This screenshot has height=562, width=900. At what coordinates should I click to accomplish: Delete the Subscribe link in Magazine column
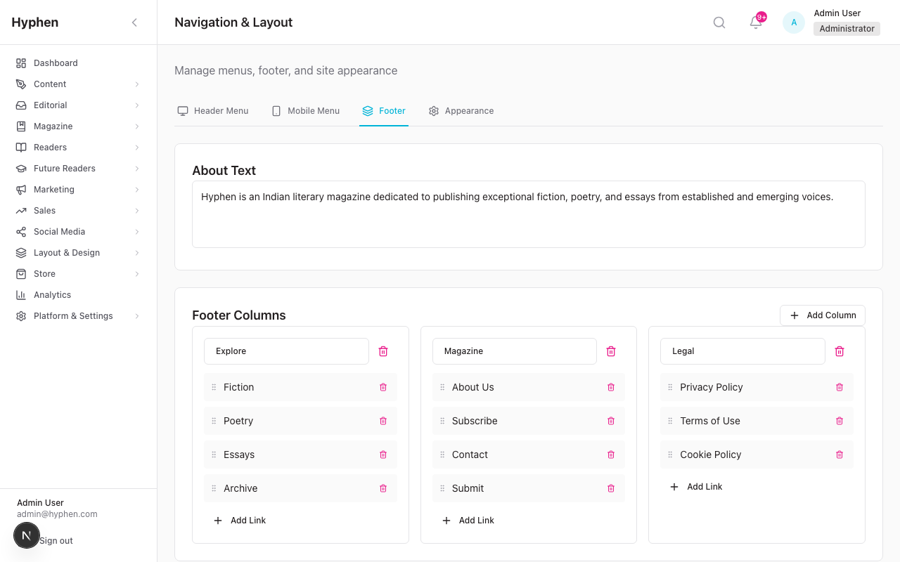click(610, 421)
